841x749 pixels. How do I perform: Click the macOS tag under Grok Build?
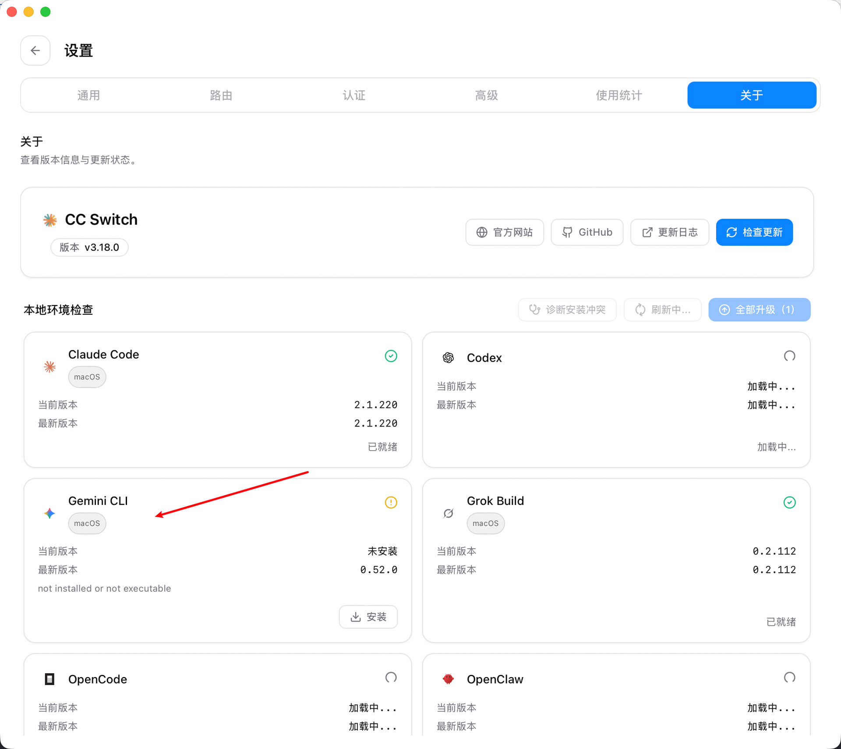[x=485, y=523]
